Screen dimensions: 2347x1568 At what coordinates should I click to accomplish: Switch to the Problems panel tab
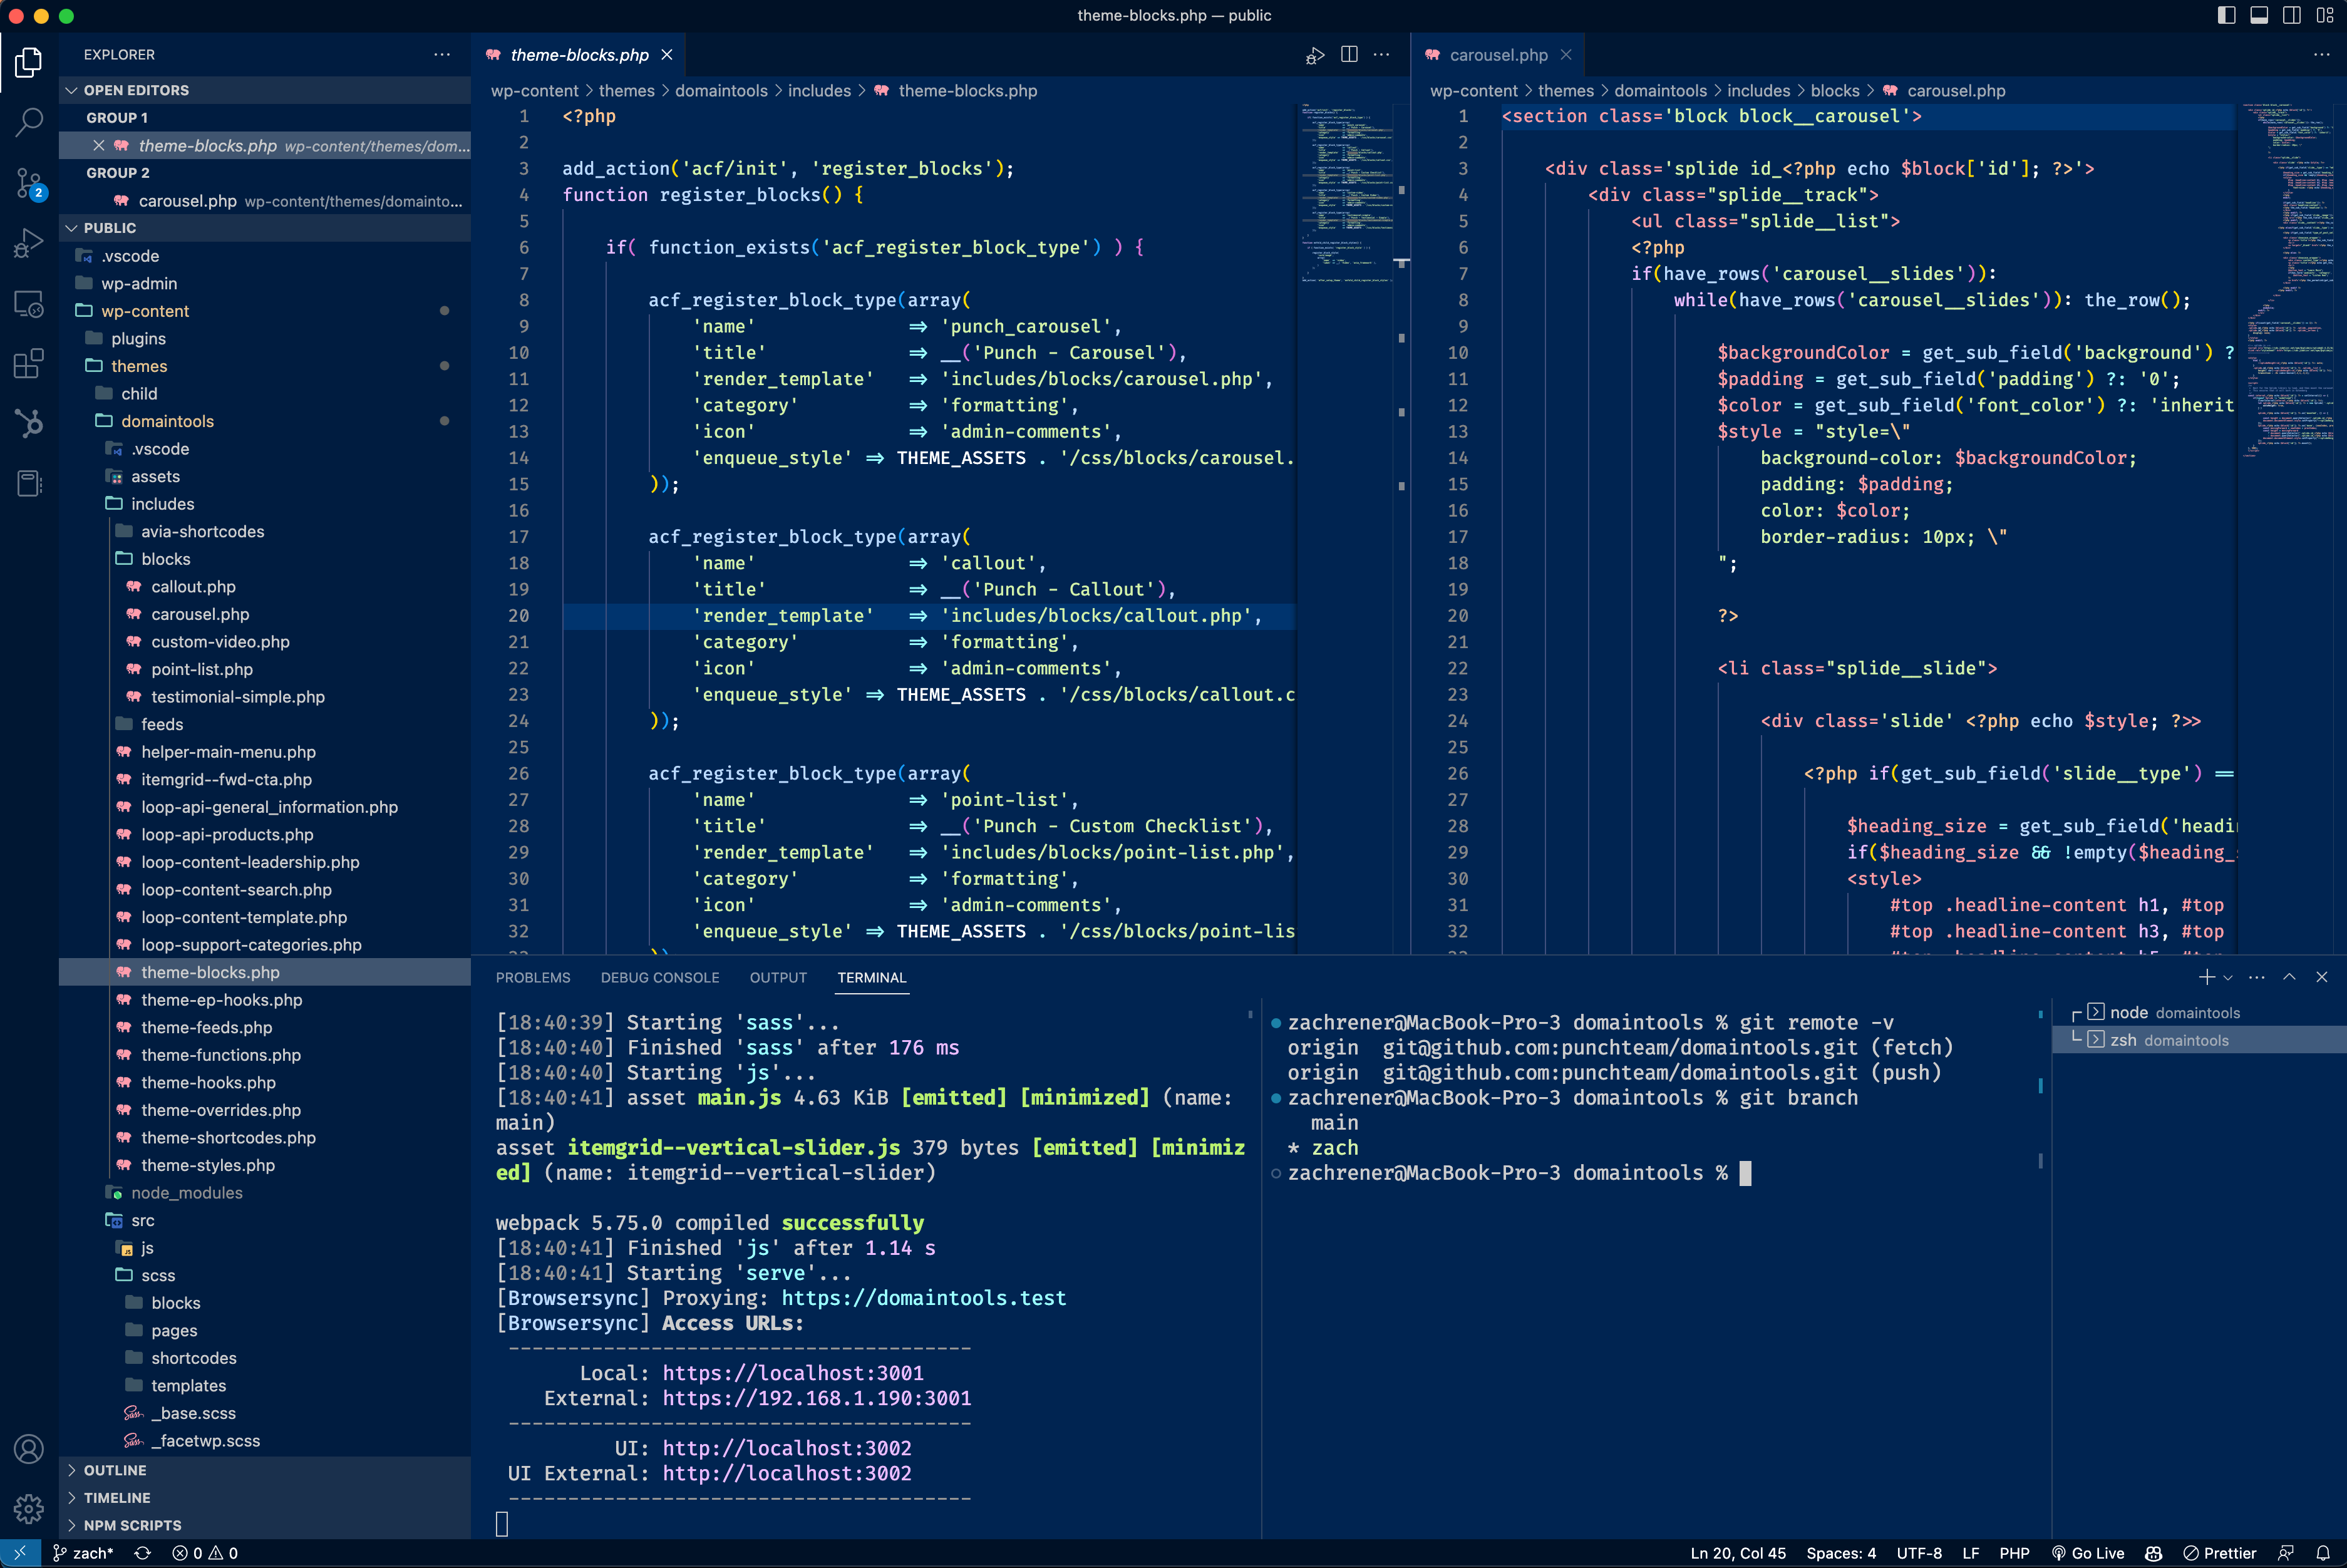click(x=533, y=978)
